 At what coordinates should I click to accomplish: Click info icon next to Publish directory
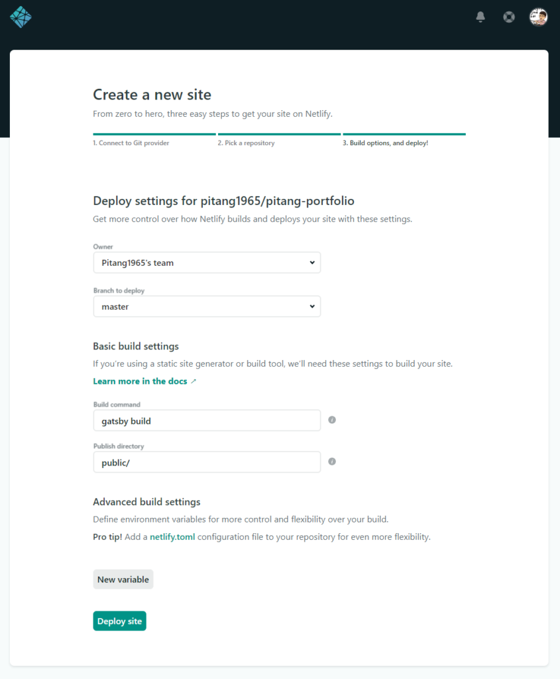pyautogui.click(x=332, y=462)
